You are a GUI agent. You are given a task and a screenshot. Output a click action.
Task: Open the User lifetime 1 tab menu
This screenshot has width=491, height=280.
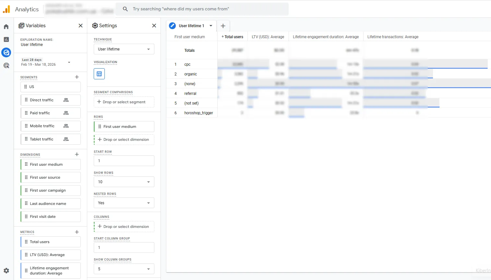pos(211,26)
